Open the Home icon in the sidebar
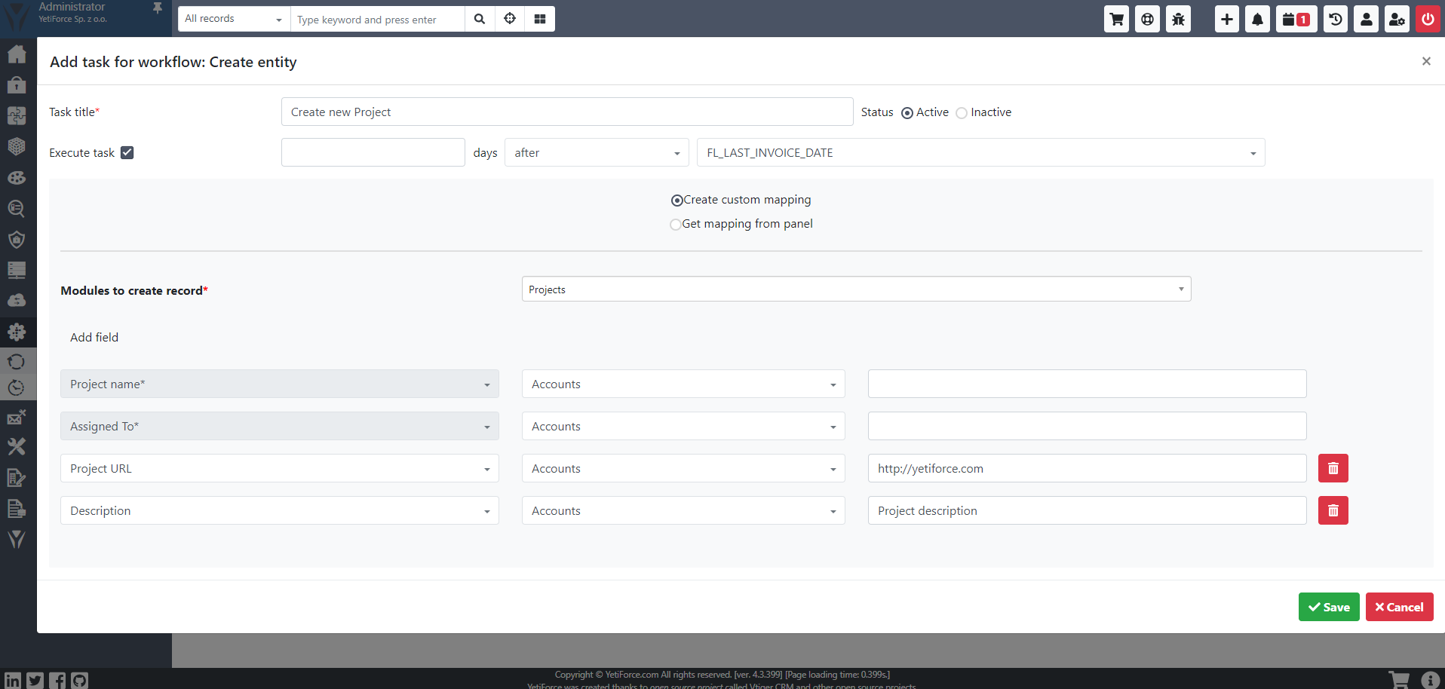Screen dimensions: 1445x689 (x=16, y=54)
